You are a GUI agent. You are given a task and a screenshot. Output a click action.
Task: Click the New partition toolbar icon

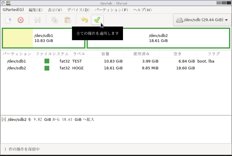[x=8, y=20]
